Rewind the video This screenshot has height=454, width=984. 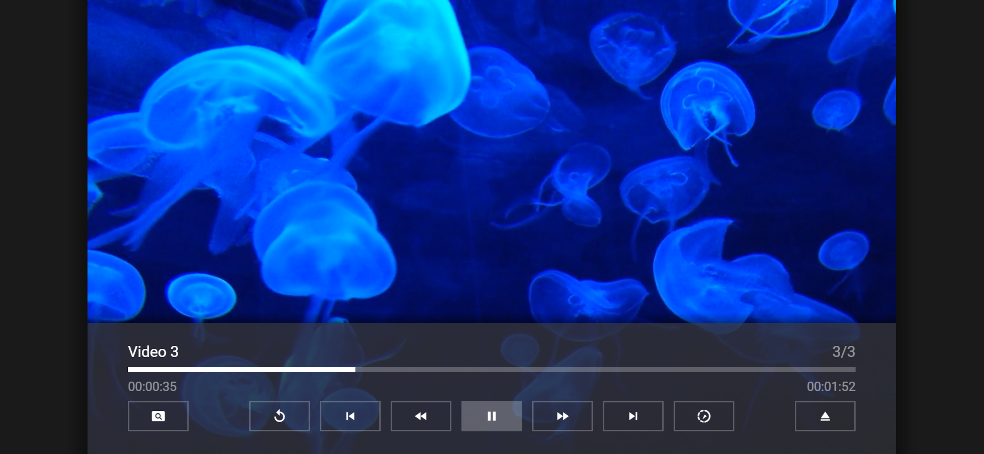pos(421,416)
